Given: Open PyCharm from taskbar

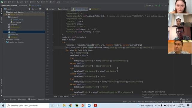Looking at the screenshot, I should point(77,105).
